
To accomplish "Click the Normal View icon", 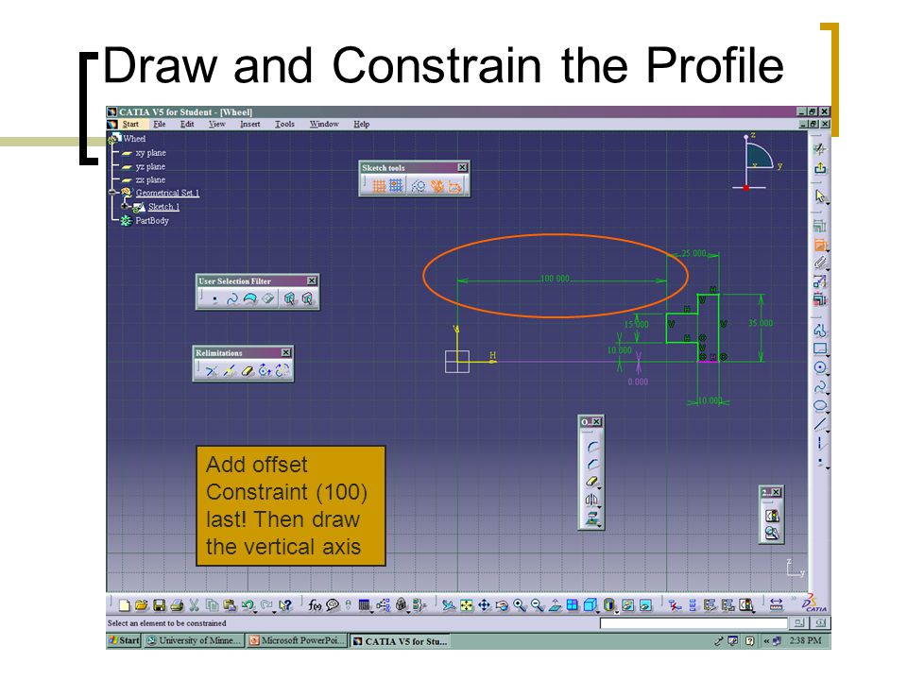I will tap(555, 604).
